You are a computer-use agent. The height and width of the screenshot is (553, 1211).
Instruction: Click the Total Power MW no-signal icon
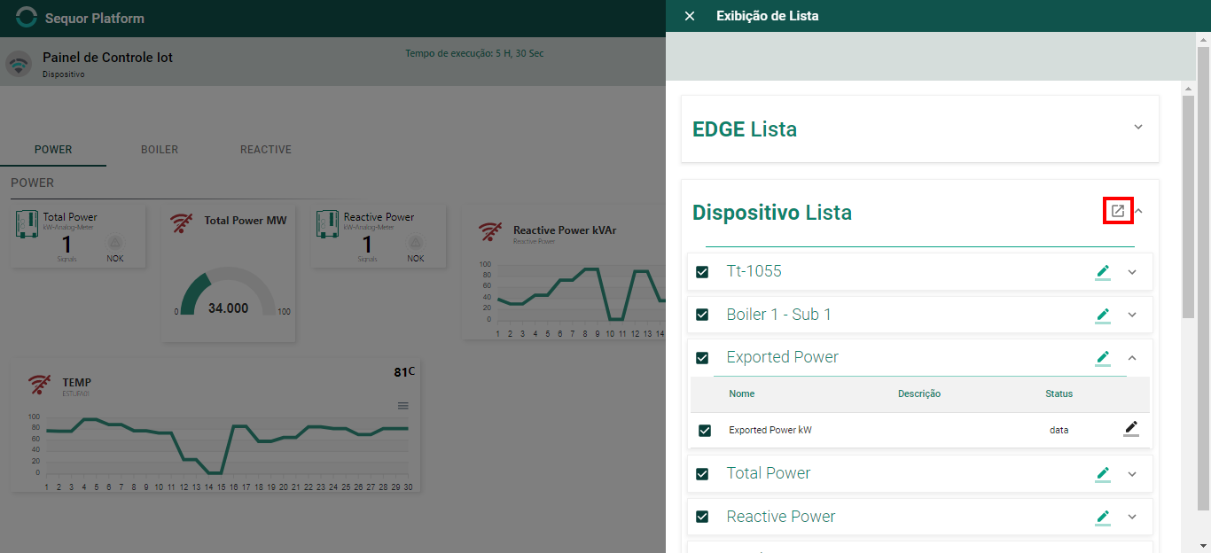click(182, 222)
